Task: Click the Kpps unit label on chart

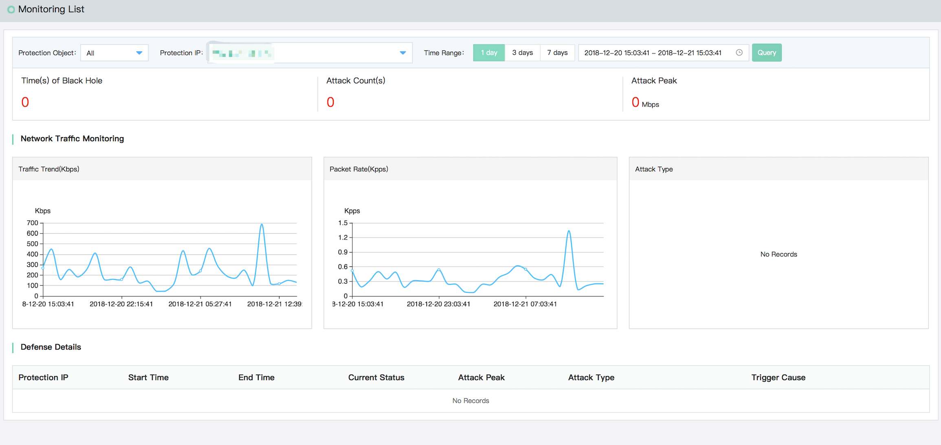Action: click(x=352, y=211)
